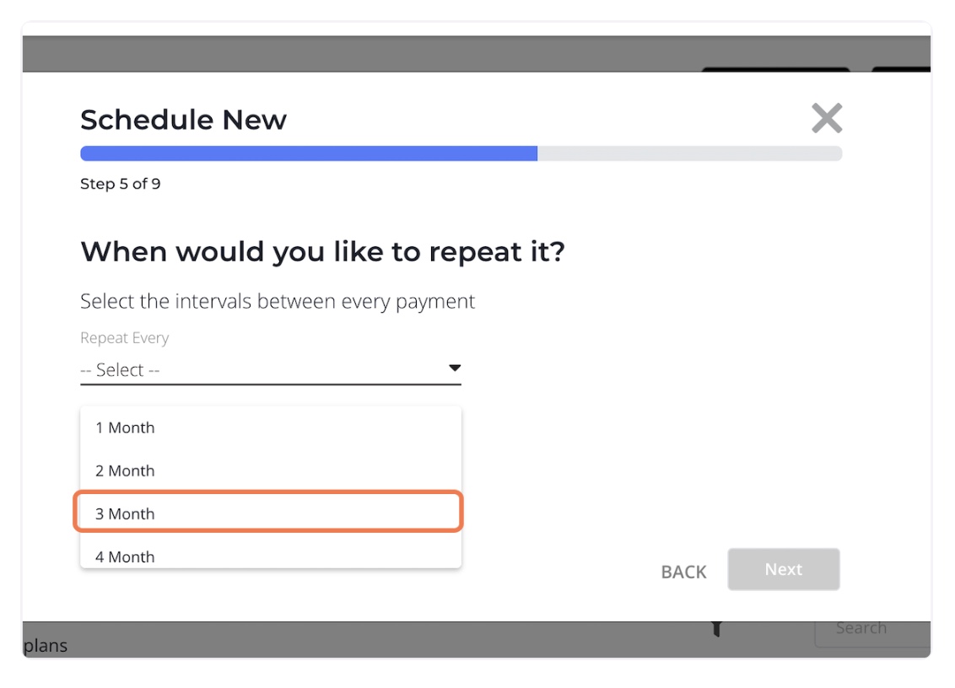
Task: Click the Search field behind the dialog
Action: [869, 630]
